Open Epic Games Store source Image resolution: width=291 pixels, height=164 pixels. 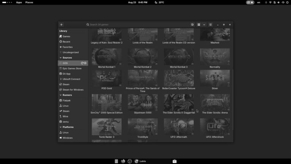pos(73,68)
